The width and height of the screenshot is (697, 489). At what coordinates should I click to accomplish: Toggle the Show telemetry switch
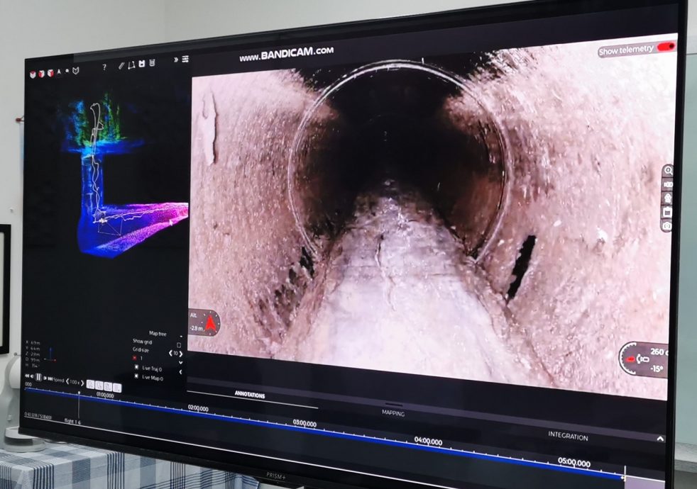pos(665,47)
